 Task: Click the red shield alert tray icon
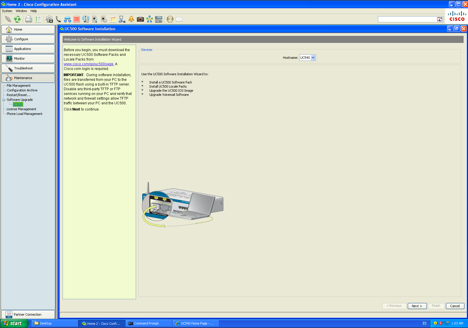[x=441, y=323]
